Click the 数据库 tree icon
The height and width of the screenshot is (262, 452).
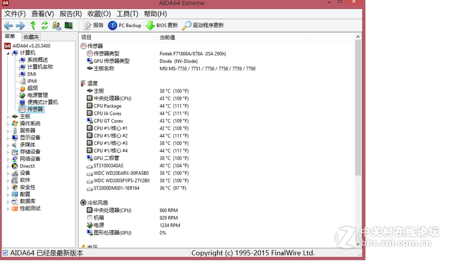point(15,201)
